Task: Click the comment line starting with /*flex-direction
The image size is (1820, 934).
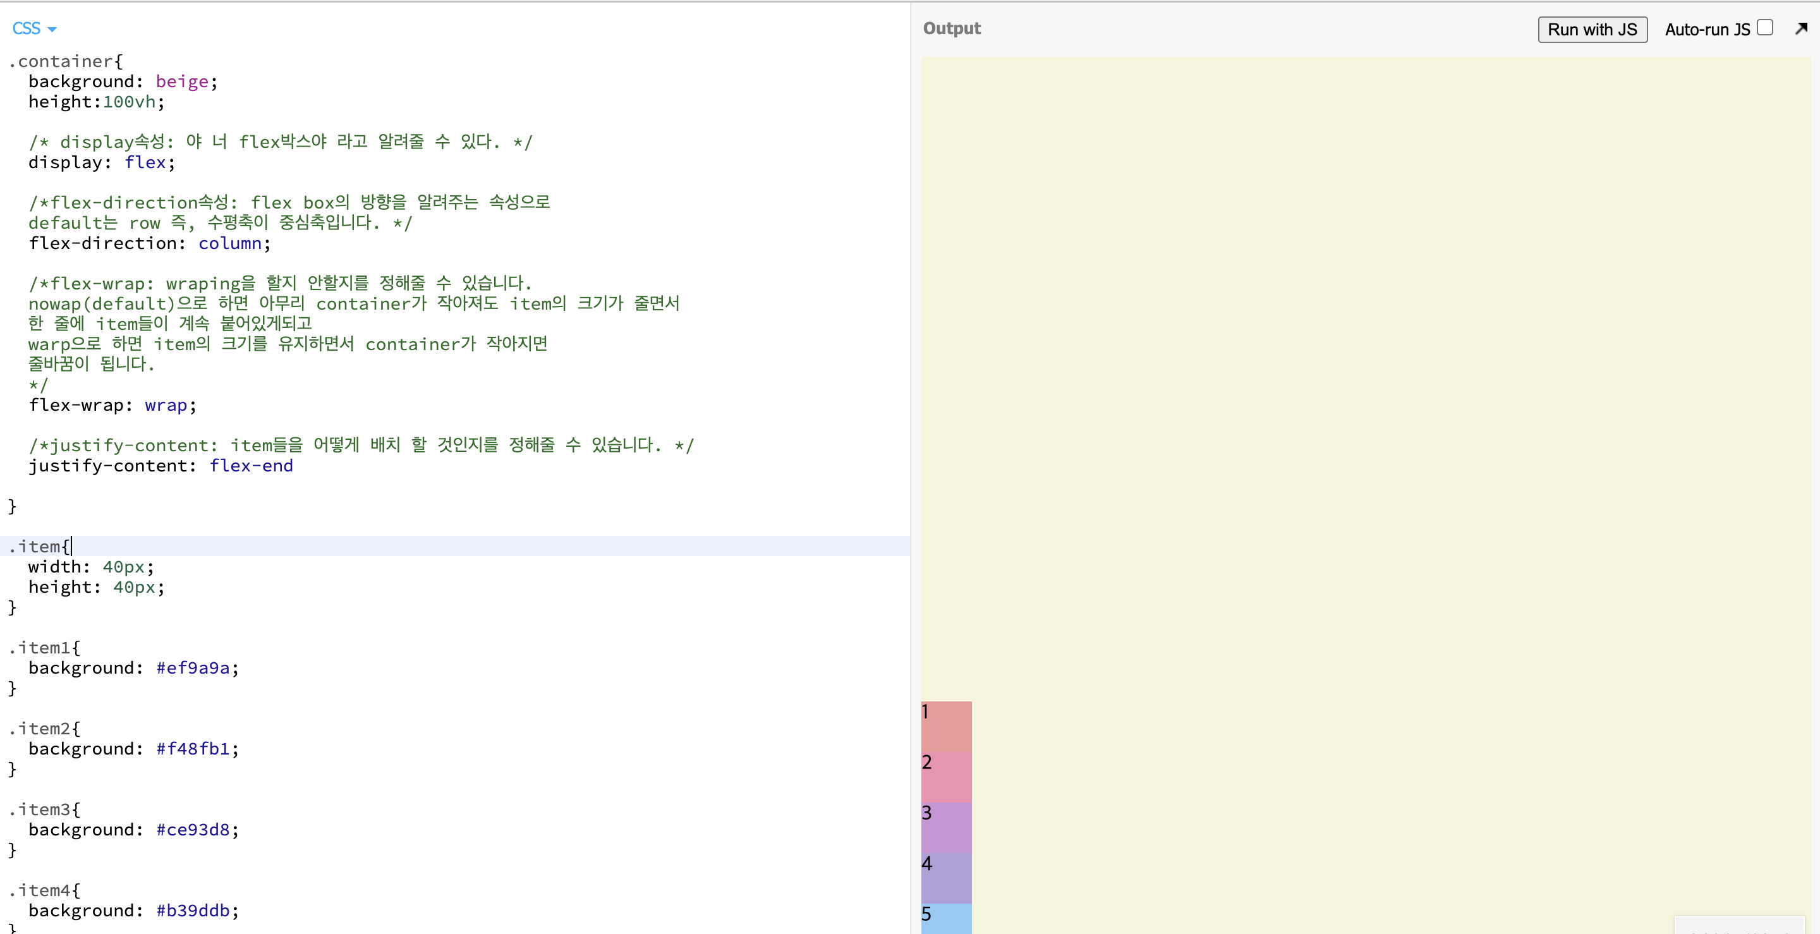Action: point(289,203)
